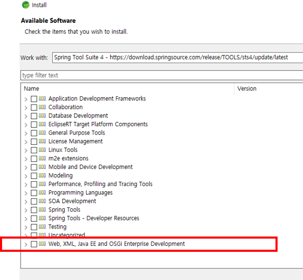Click the category icon beside Application Development Frameworks

tap(42, 98)
